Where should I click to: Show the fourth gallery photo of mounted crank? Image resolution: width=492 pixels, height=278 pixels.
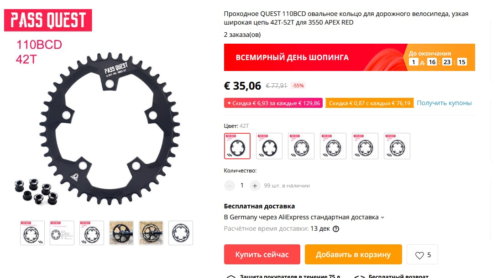coord(121,233)
